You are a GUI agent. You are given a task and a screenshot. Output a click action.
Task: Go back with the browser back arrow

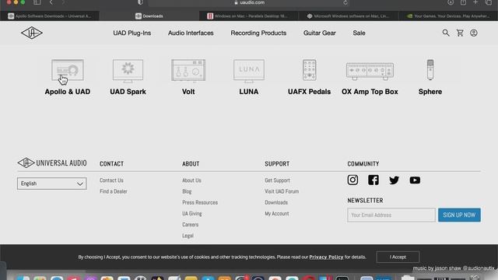coord(51,2)
